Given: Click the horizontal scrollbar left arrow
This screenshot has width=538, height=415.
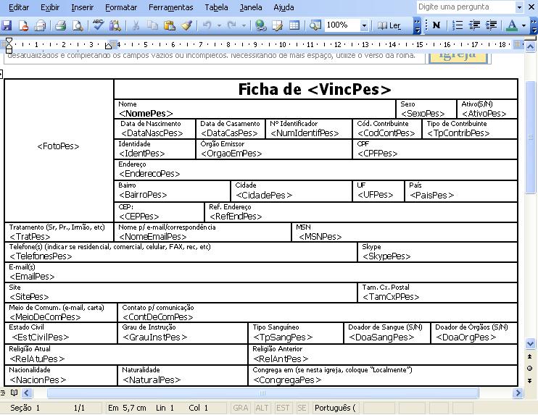Looking at the screenshot, I should click(x=27, y=393).
